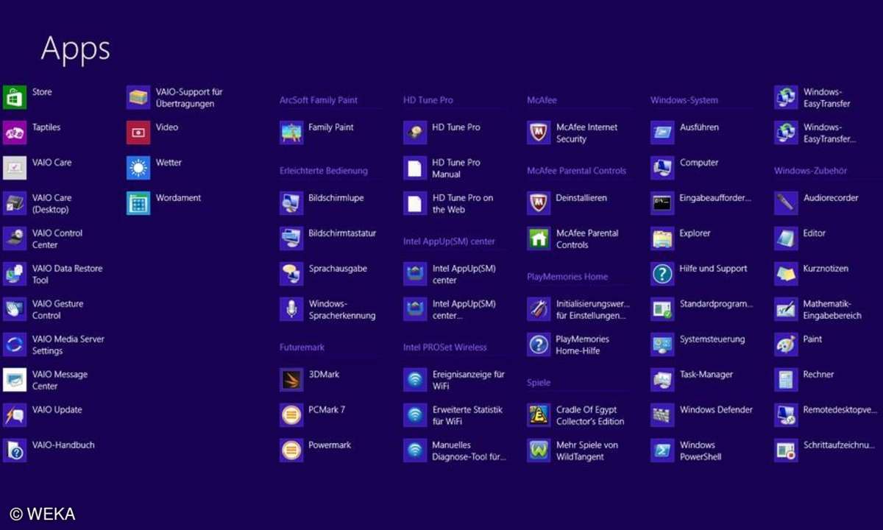This screenshot has width=883, height=530.
Task: Open VAIO Message Center icon
Action: (15, 380)
